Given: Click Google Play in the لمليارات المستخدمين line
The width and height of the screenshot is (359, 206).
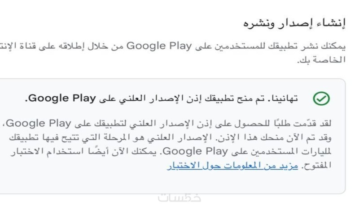Looking at the screenshot, I should point(195,151).
